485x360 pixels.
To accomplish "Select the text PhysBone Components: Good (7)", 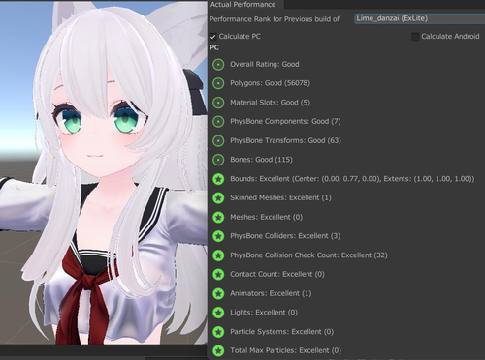I will (285, 121).
